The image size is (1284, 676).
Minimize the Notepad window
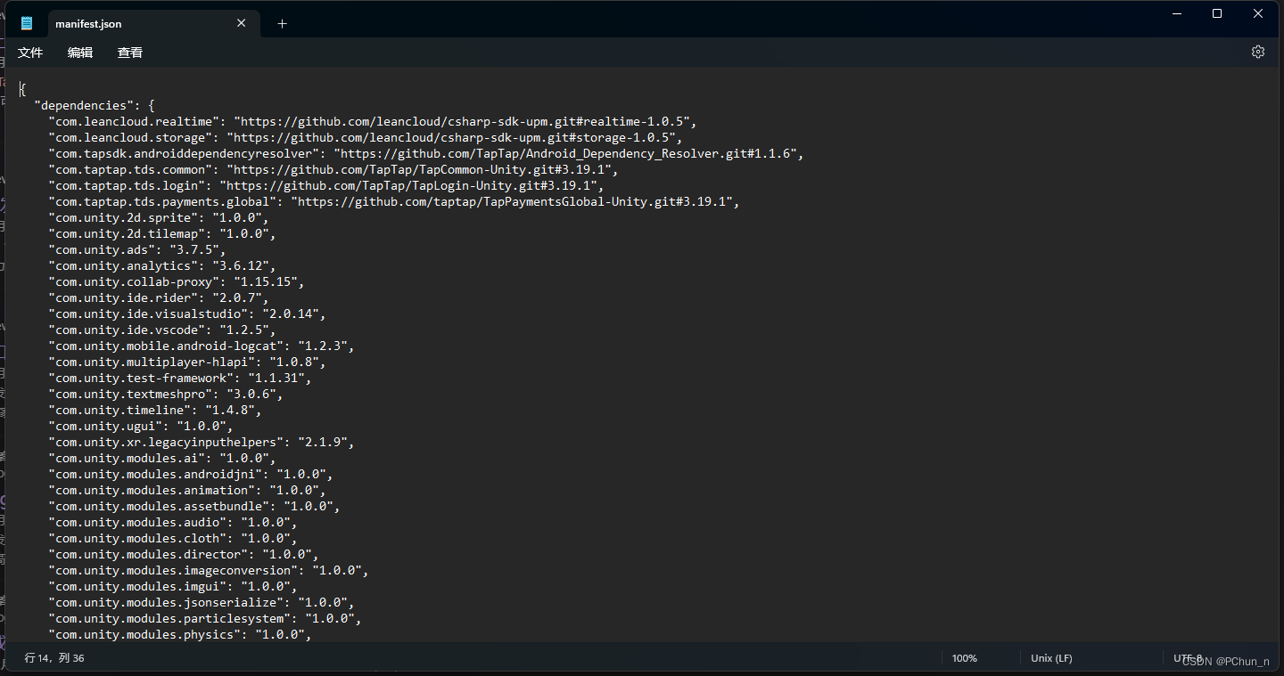click(x=1177, y=13)
